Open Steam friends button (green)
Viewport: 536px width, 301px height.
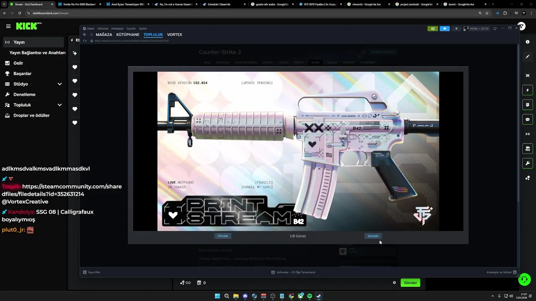(x=433, y=28)
